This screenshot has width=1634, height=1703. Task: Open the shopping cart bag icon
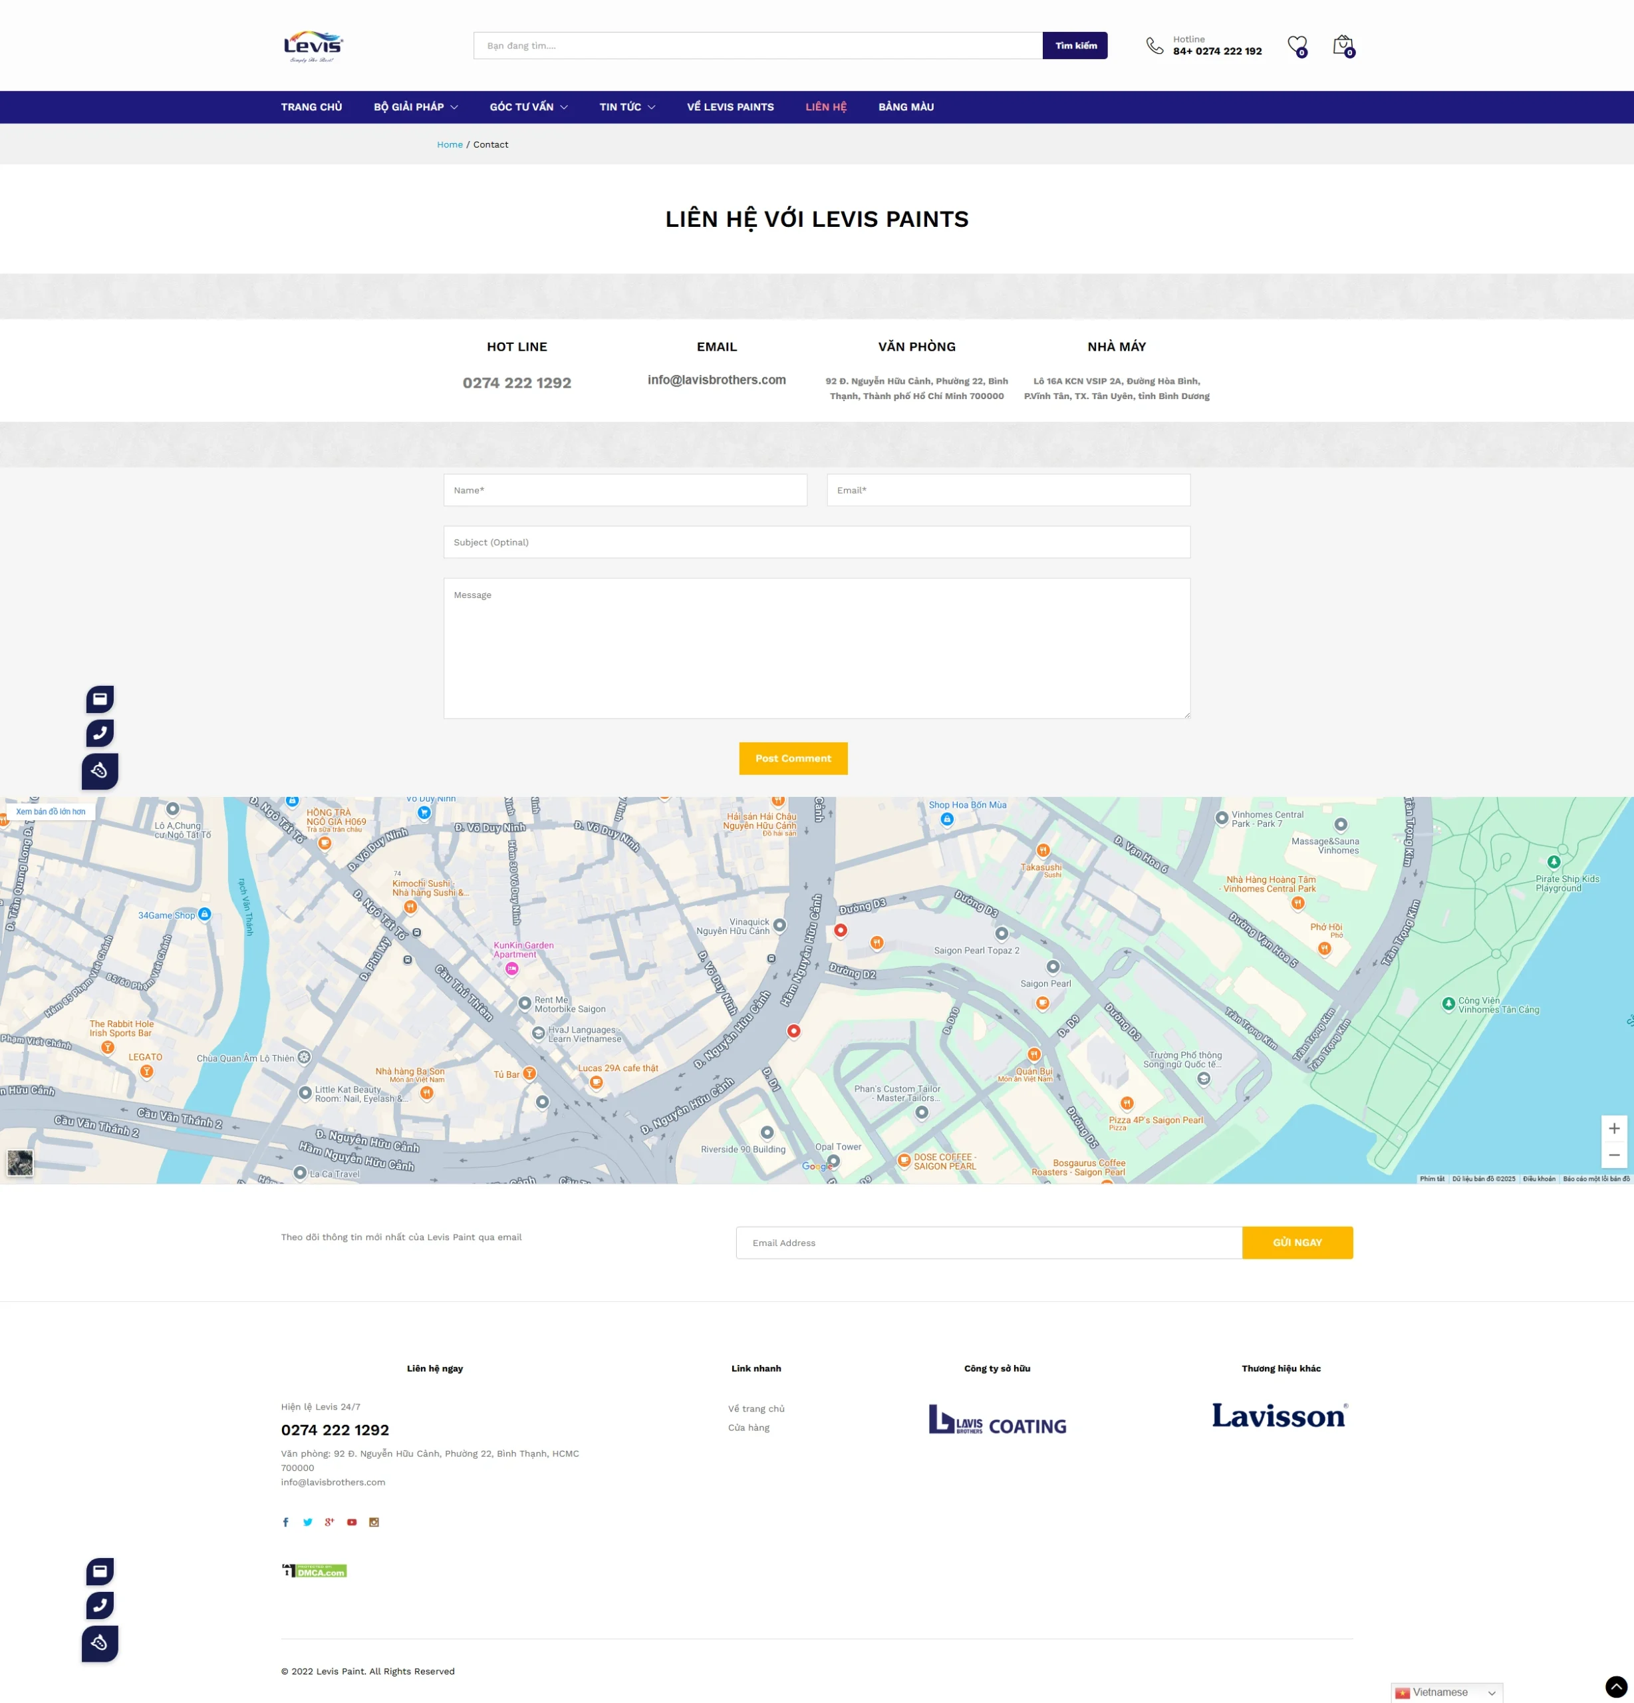[x=1343, y=46]
